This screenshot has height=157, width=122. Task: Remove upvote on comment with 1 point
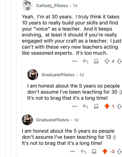(107, 107)
